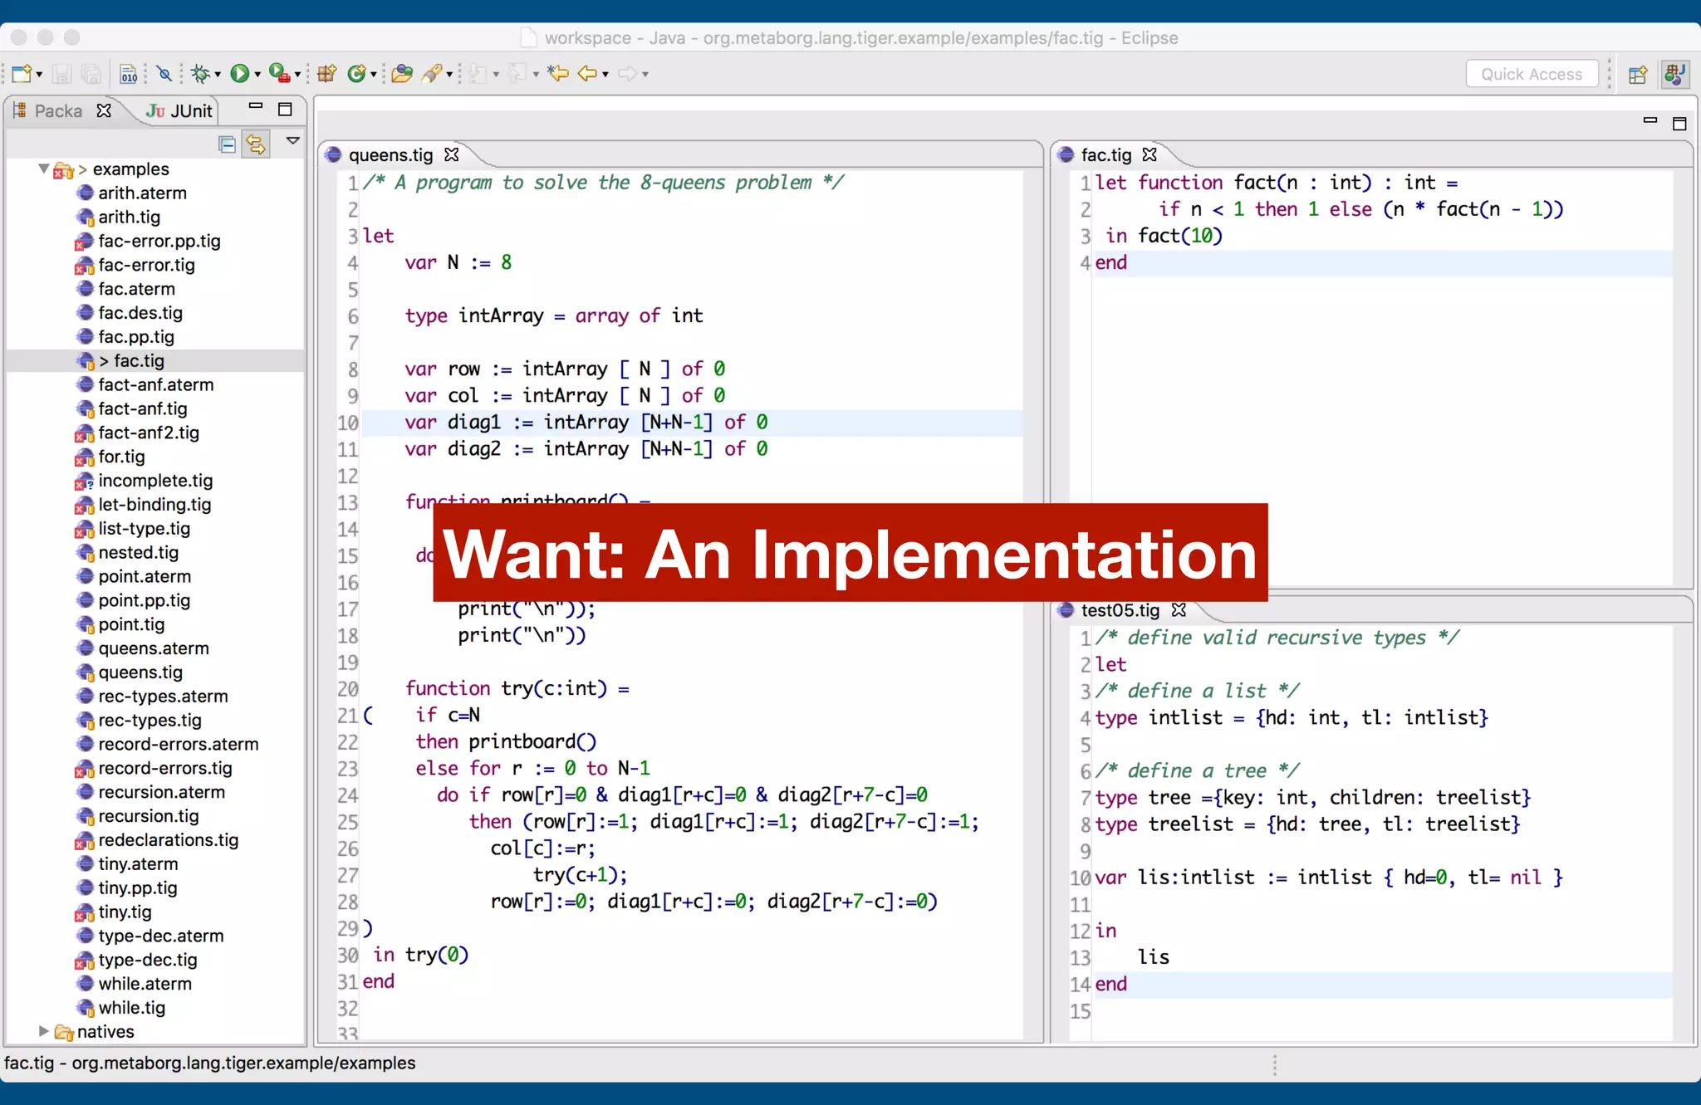The image size is (1701, 1105).
Task: Open the Run dropdown arrow
Action: coord(257,75)
